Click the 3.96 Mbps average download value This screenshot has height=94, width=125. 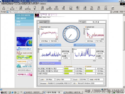(79, 69)
